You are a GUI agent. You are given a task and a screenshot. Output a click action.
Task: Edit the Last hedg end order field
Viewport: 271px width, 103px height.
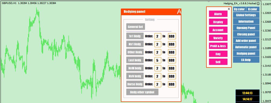tap(172, 60)
